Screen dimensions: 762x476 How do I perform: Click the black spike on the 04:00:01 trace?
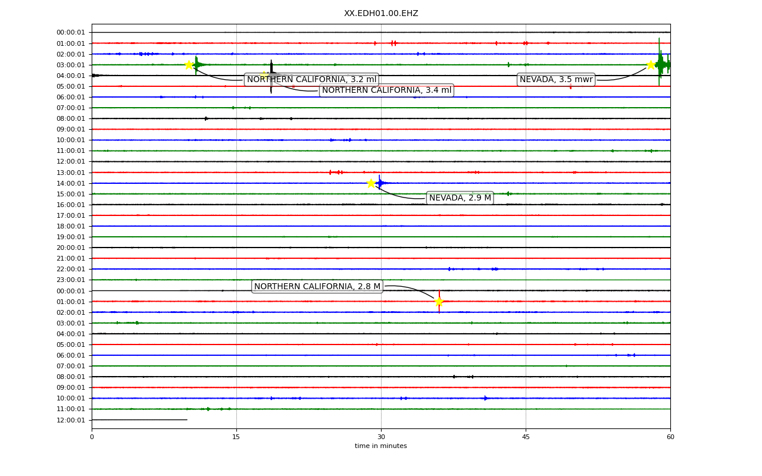click(271, 76)
